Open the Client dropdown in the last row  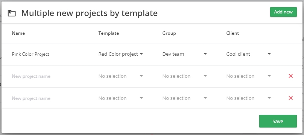click(x=249, y=98)
